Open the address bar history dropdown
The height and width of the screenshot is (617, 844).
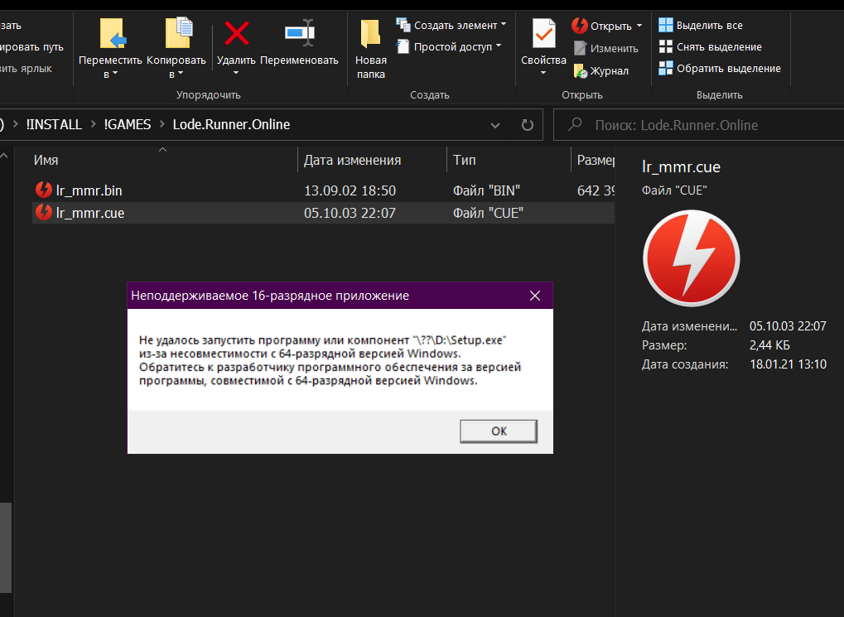[495, 125]
